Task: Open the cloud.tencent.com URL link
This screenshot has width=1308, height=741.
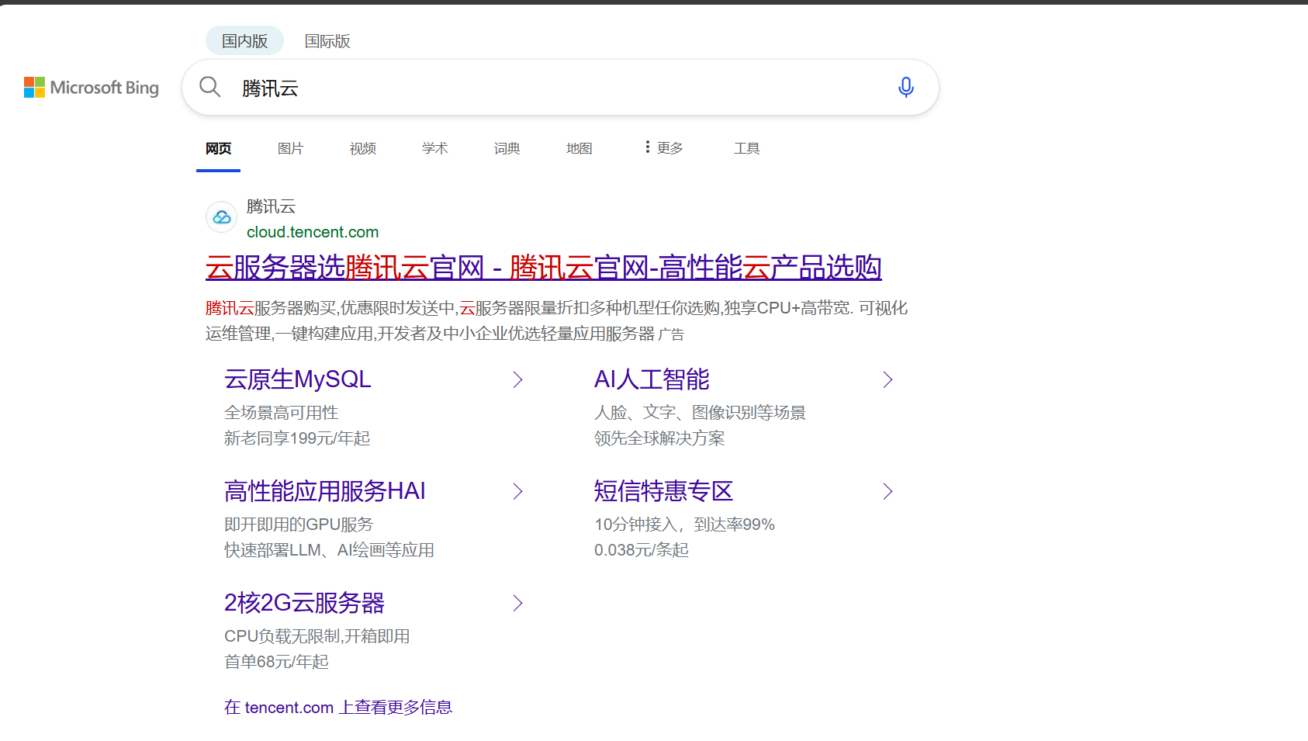Action: 313,232
